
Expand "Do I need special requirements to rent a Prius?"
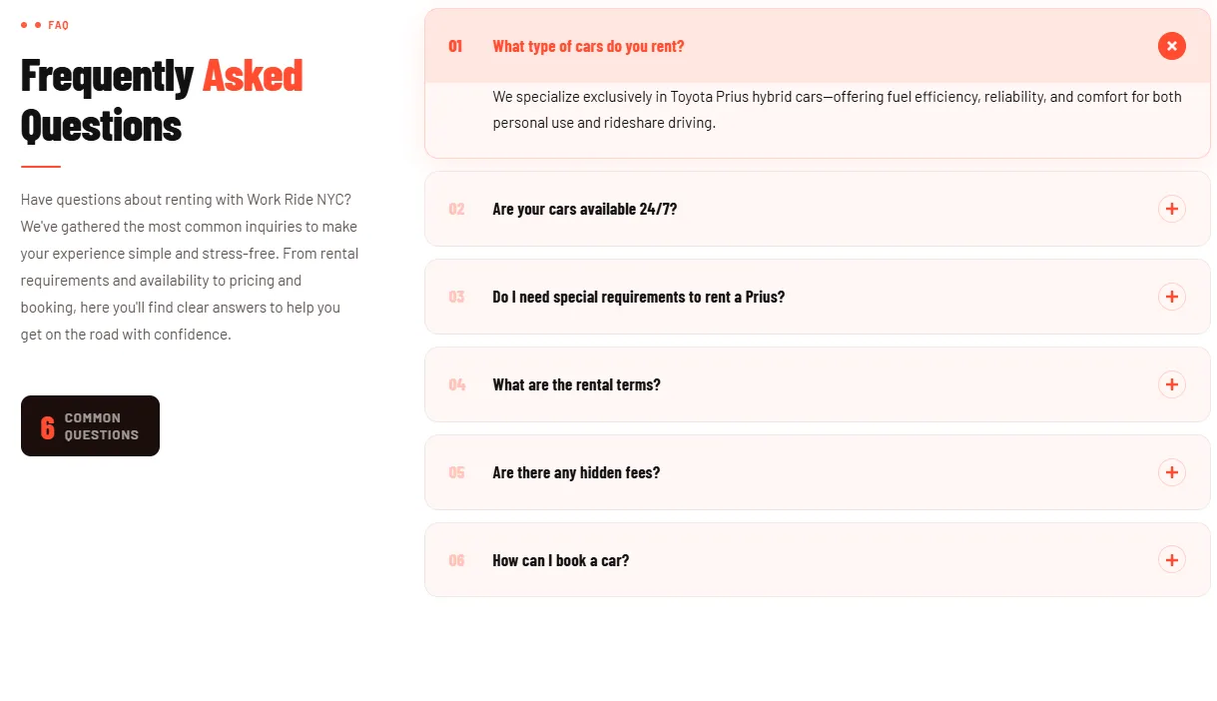point(817,297)
